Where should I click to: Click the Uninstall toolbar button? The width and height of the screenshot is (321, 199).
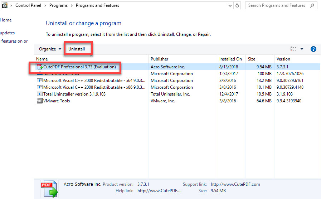[77, 49]
